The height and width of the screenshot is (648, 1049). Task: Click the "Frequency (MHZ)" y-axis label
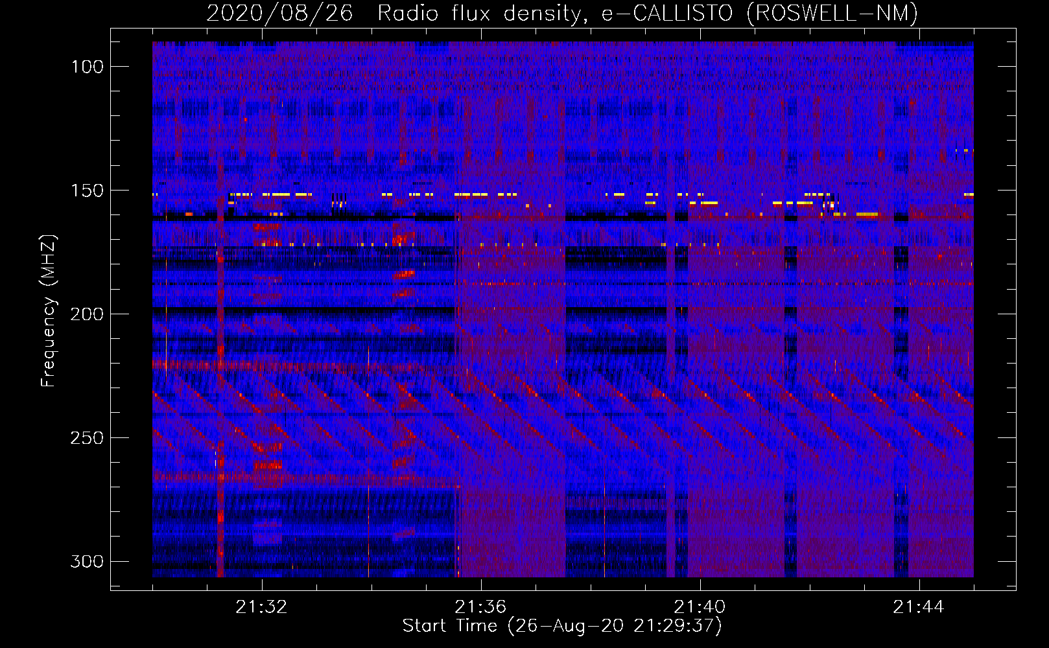pos(49,310)
